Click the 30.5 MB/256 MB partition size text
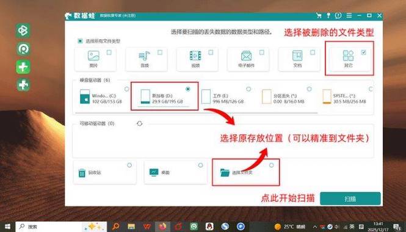 [350, 101]
